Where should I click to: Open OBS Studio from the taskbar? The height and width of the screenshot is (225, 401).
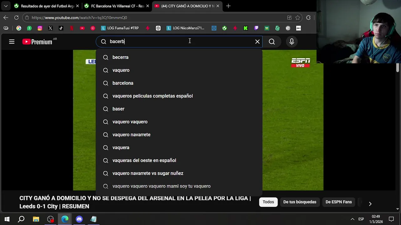pos(50,219)
